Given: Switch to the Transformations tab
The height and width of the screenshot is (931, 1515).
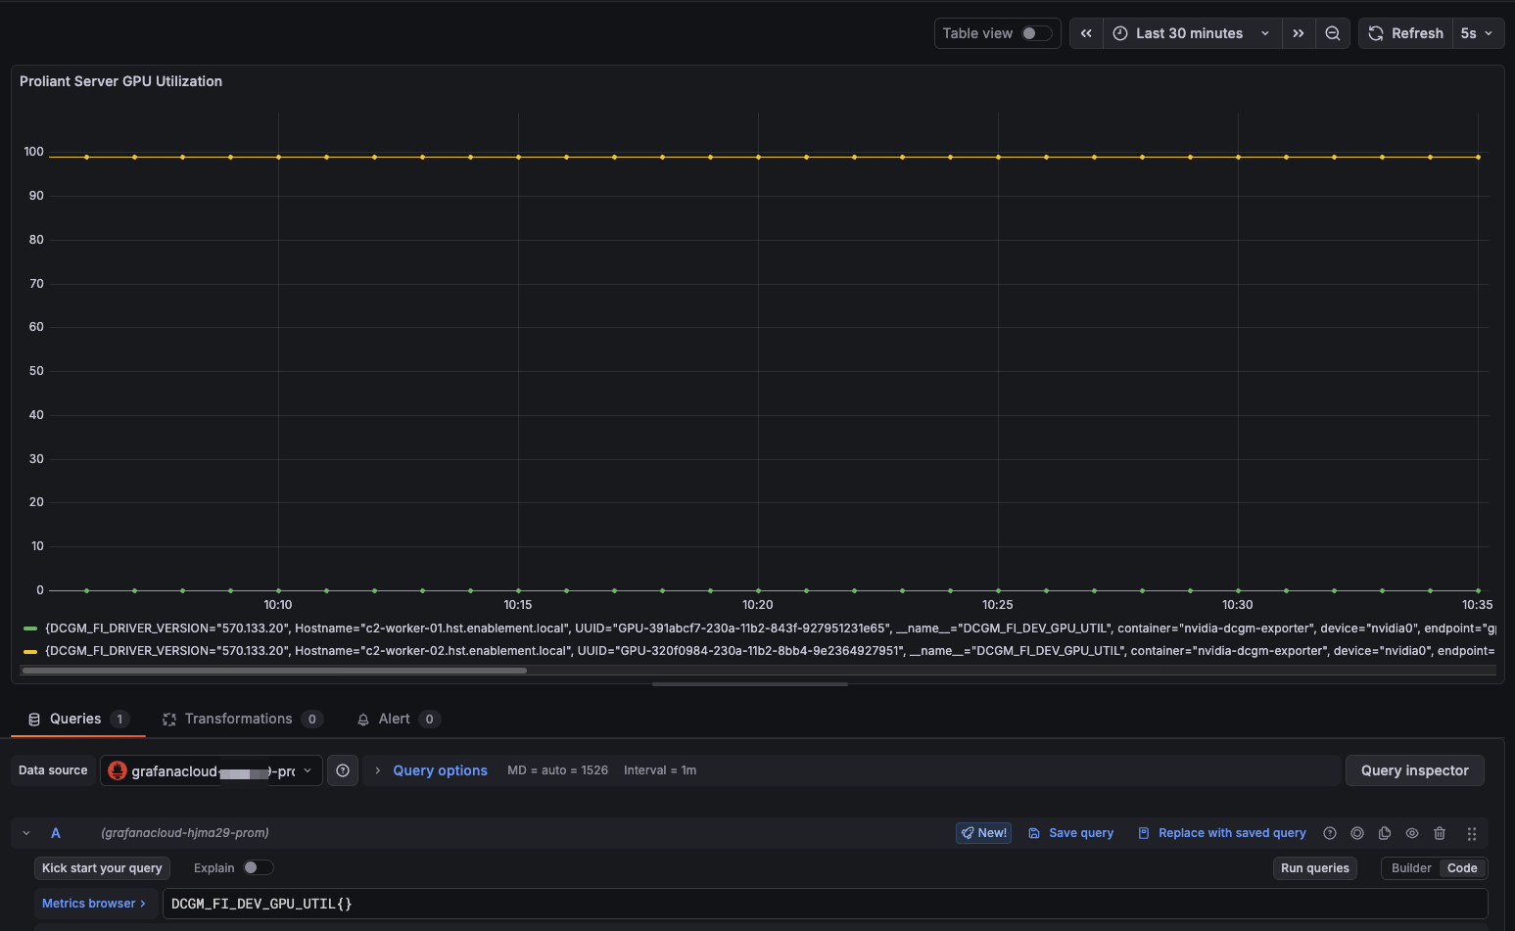Looking at the screenshot, I should (238, 719).
